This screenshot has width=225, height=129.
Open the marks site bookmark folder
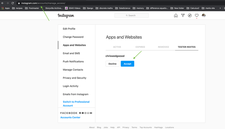(208, 8)
